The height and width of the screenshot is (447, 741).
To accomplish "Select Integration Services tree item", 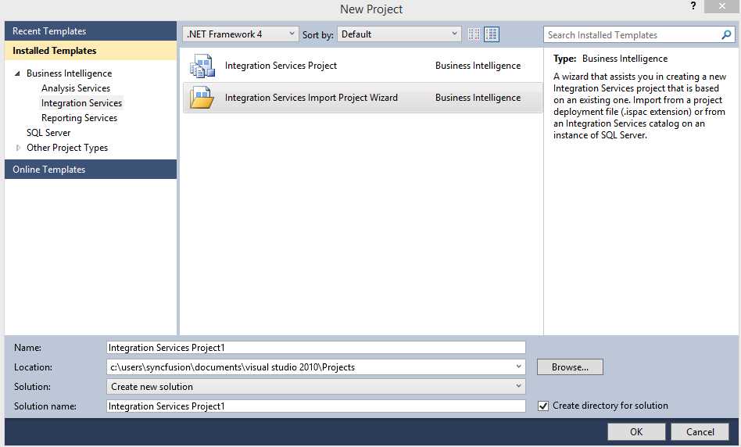I will click(81, 103).
